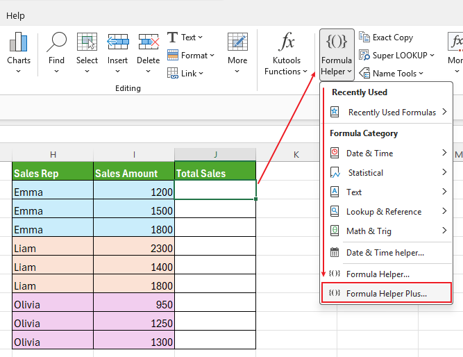
Task: Open the Math & Trig category
Action: [x=387, y=231]
